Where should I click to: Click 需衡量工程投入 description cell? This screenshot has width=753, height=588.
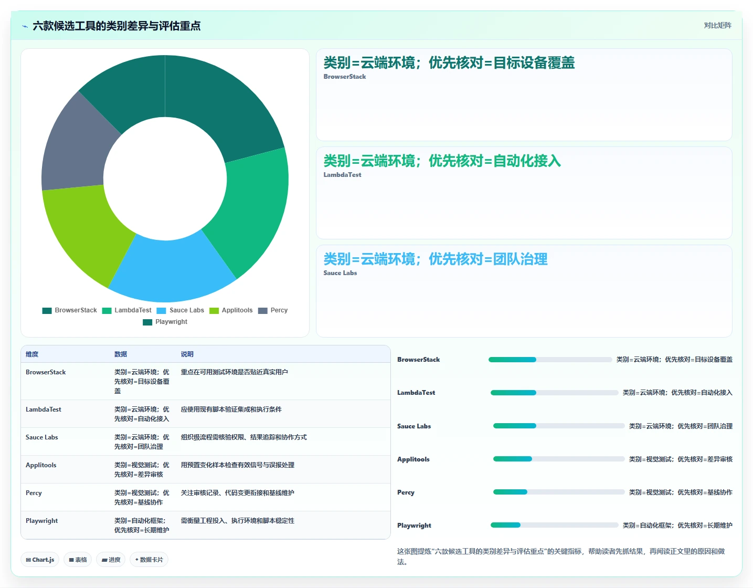tap(238, 521)
